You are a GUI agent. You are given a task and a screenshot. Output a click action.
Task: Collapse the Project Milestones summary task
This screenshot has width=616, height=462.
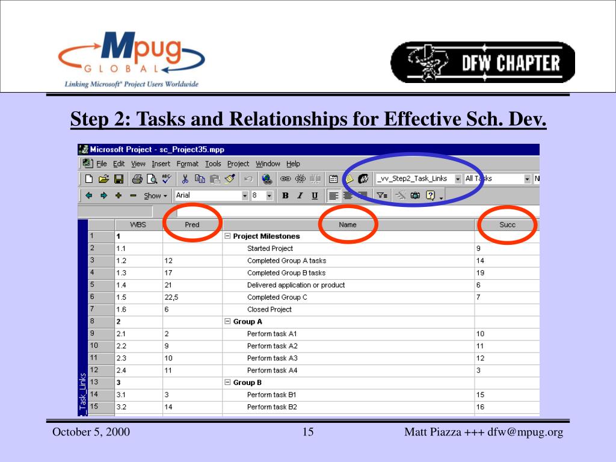pyautogui.click(x=227, y=236)
